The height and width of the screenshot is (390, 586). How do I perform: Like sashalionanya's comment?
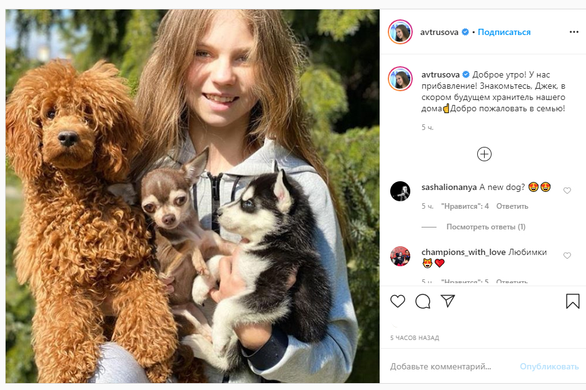point(567,191)
